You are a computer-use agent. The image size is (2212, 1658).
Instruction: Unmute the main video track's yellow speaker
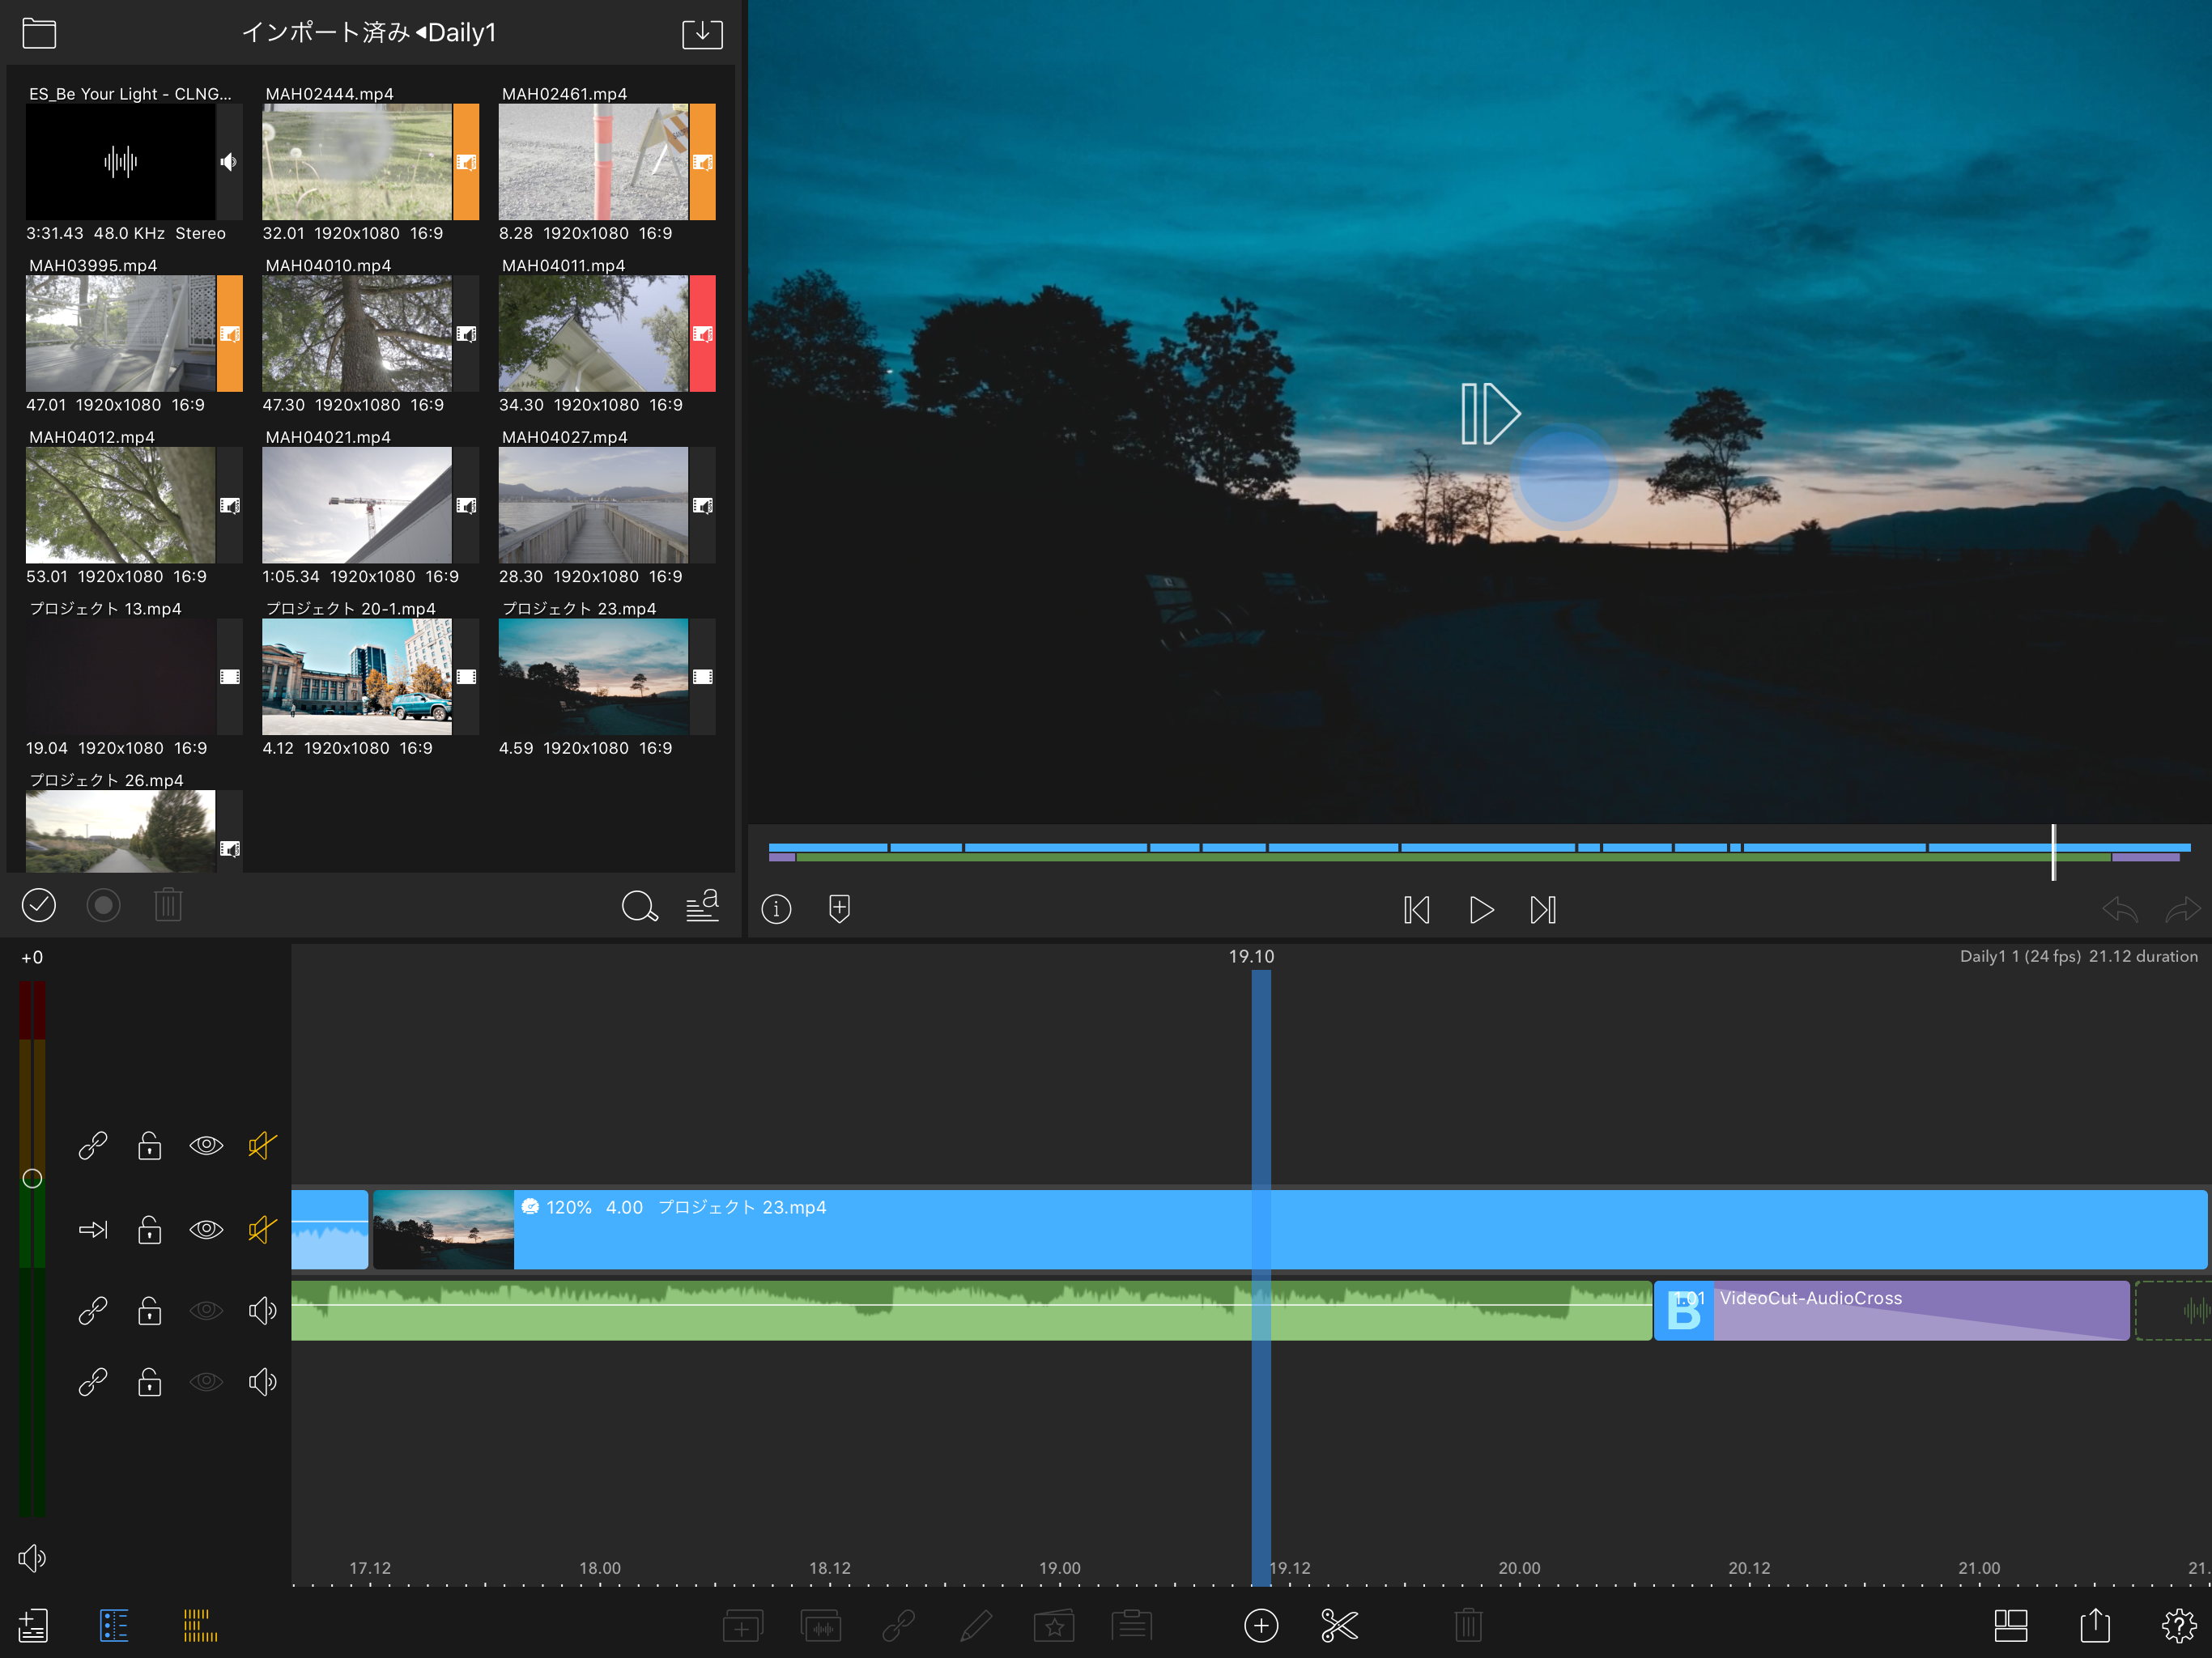tap(262, 1229)
